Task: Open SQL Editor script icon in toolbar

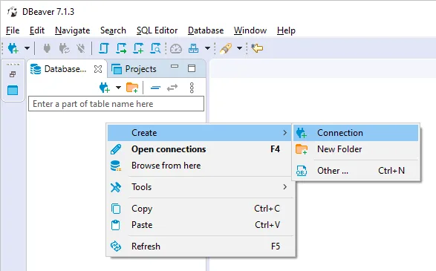Action: [x=104, y=48]
